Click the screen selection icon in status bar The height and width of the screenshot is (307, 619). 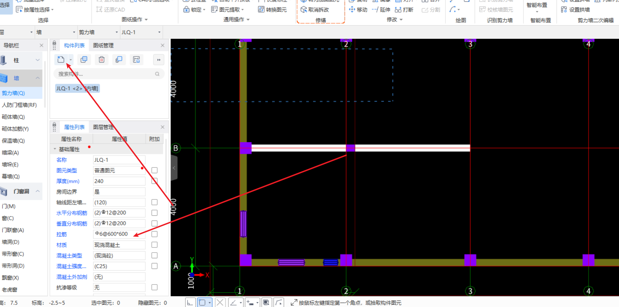tap(266, 303)
